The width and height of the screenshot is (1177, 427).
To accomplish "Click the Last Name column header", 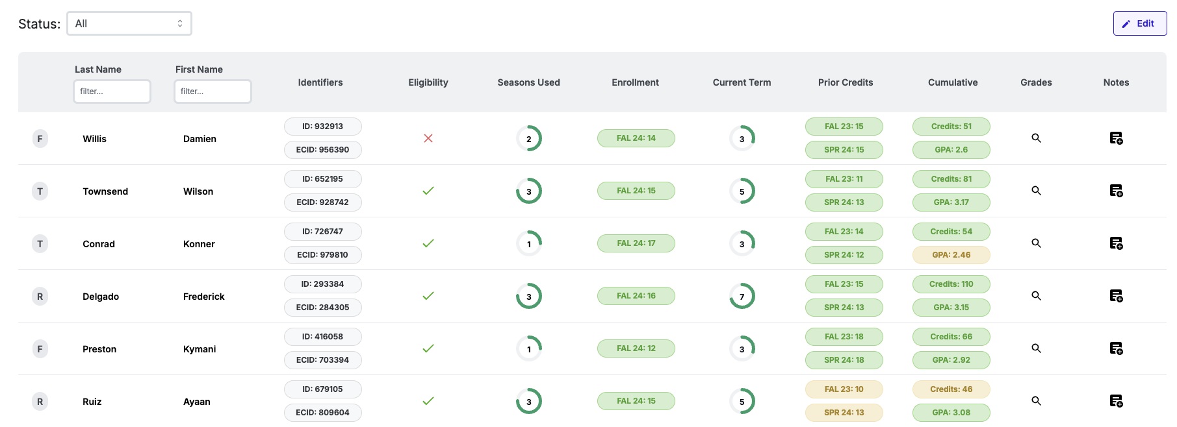I will point(98,69).
